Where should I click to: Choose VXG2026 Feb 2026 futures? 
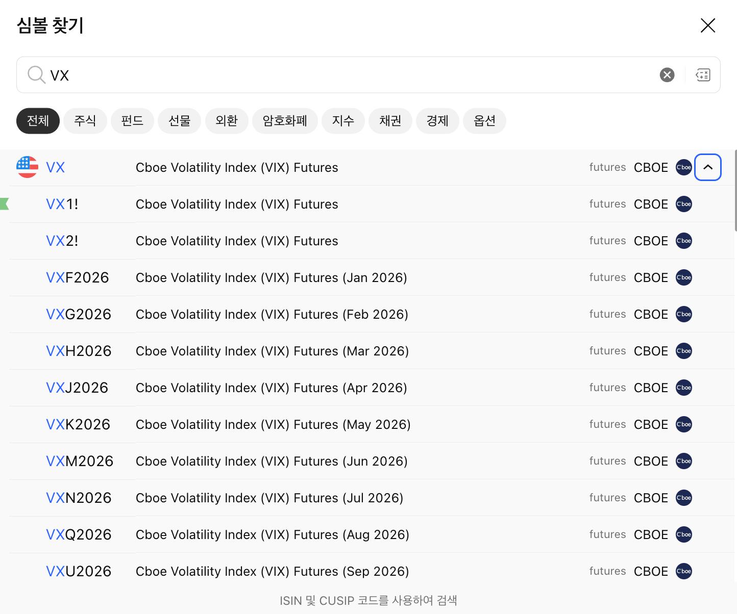[x=372, y=314]
